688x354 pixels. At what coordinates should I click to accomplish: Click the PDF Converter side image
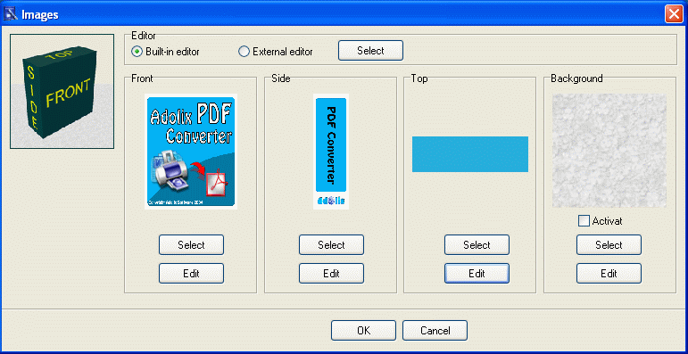[x=331, y=152]
